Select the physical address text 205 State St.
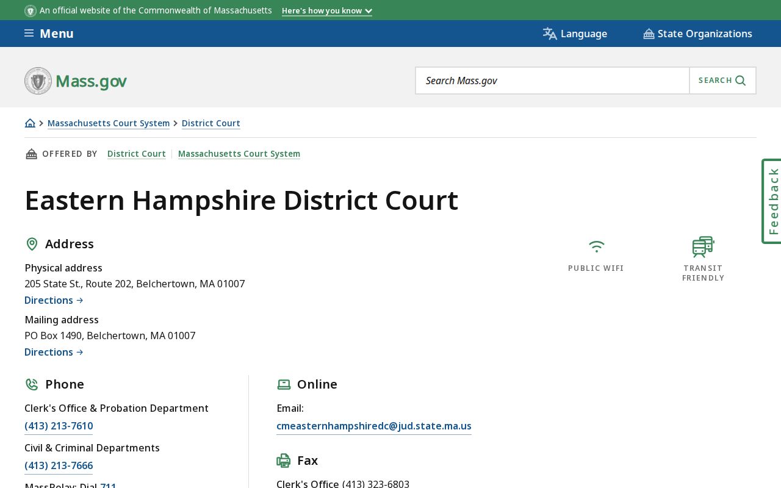 [135, 284]
